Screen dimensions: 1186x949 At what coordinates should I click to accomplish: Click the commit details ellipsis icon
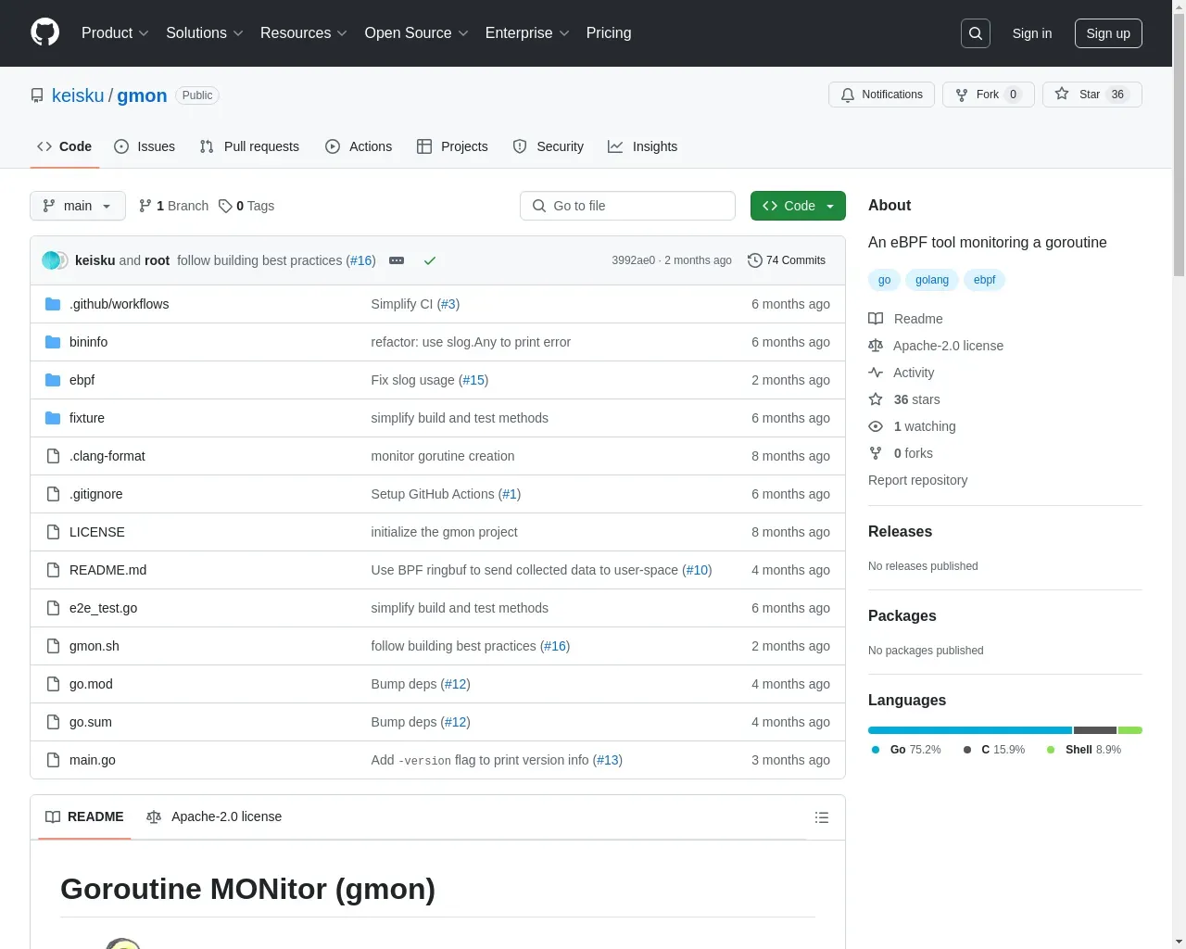point(397,260)
